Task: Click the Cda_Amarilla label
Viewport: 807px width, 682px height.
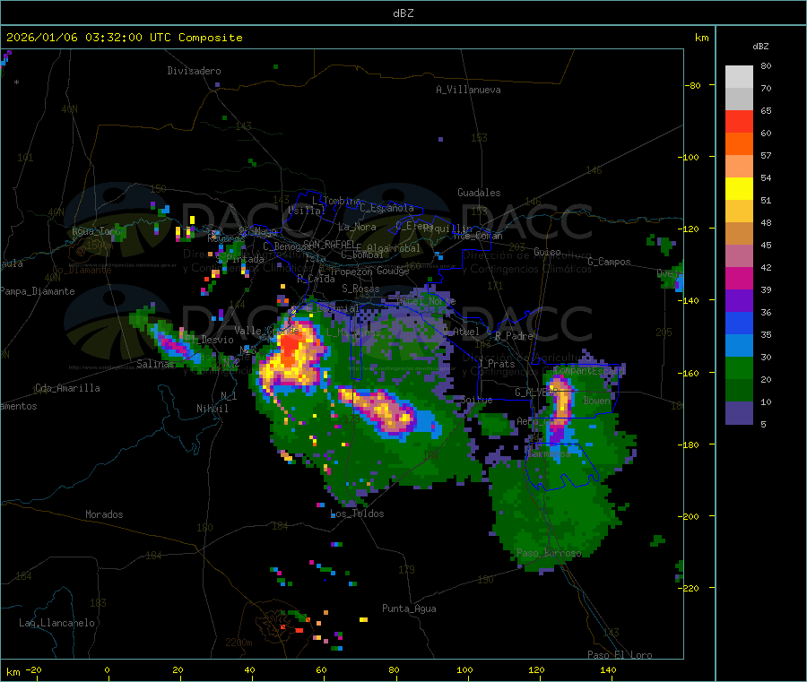Action: [67, 388]
